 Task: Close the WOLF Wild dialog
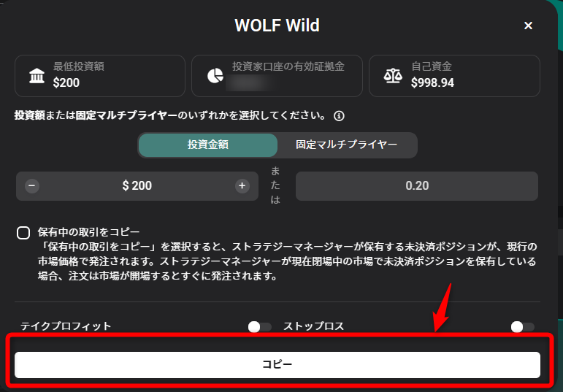[x=528, y=26]
